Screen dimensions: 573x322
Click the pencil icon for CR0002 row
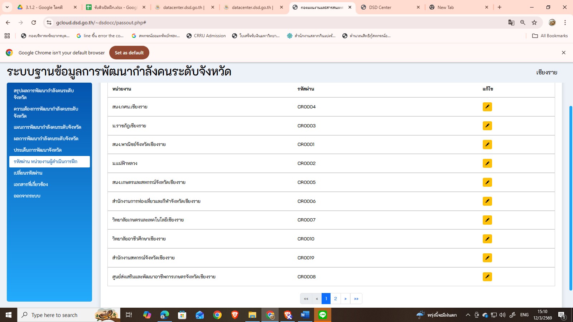tap(487, 164)
